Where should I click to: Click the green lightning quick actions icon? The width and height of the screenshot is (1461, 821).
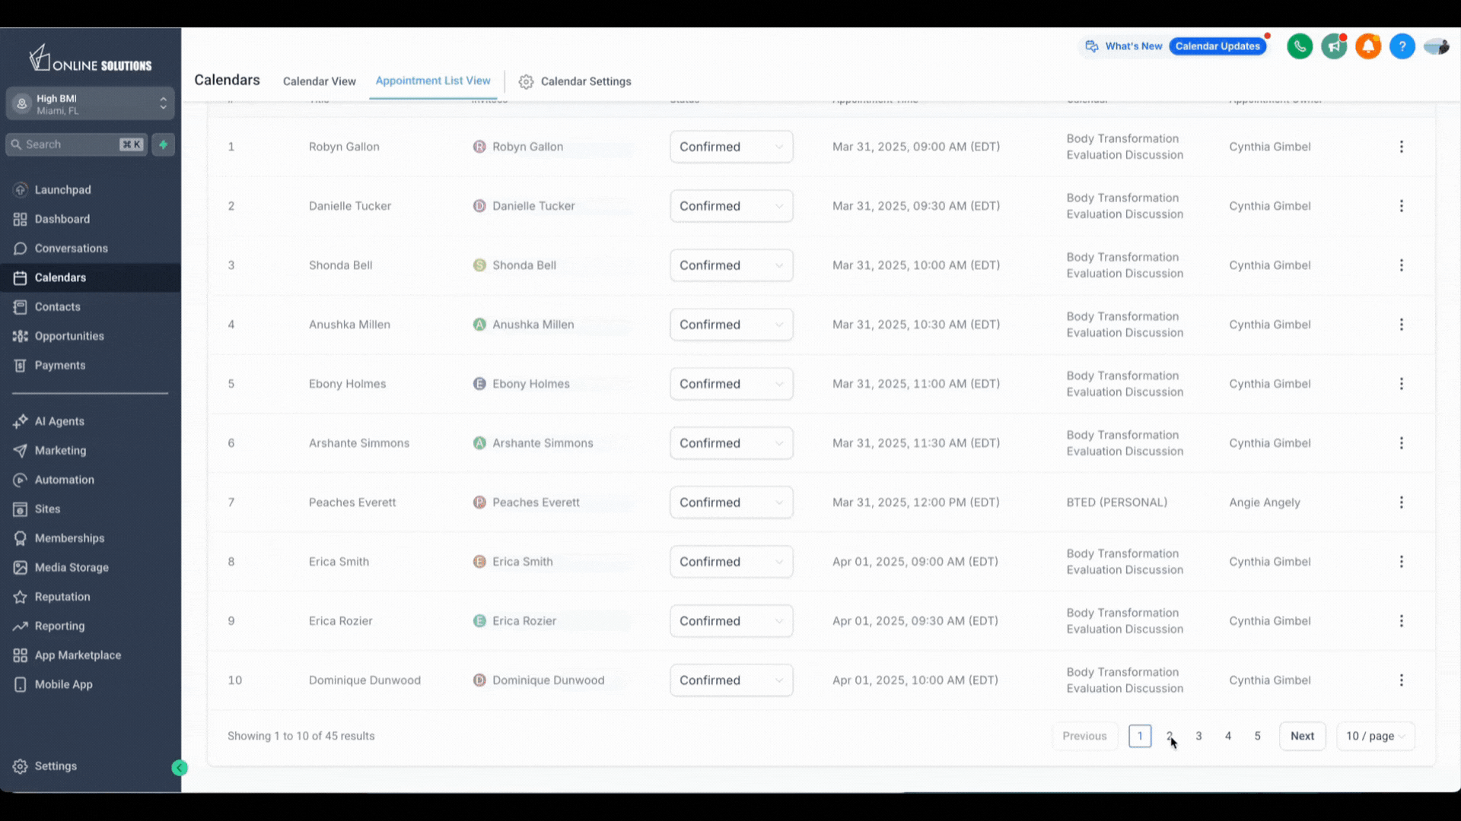click(163, 144)
